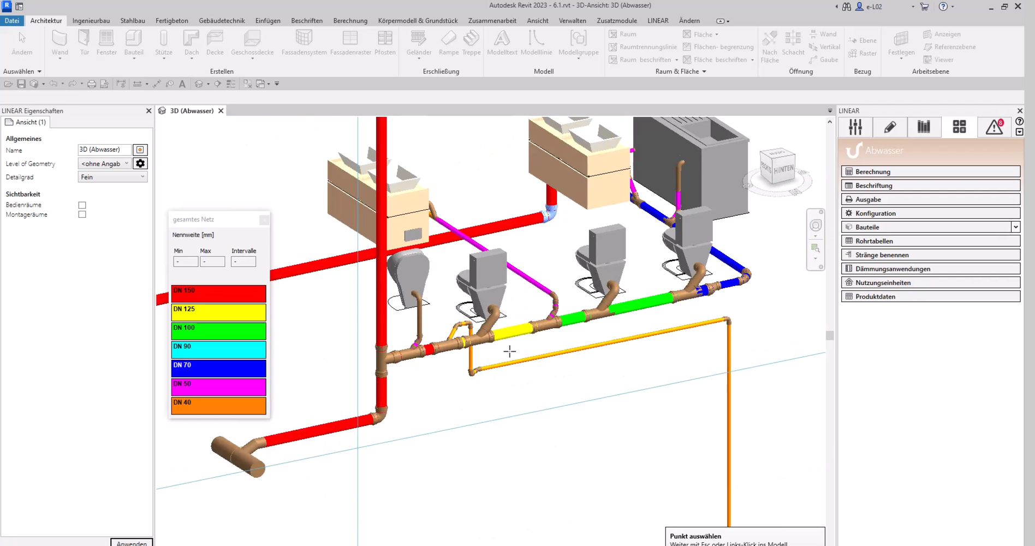
Task: Open the Gebäudetechnik ribbon tab
Action: point(222,21)
